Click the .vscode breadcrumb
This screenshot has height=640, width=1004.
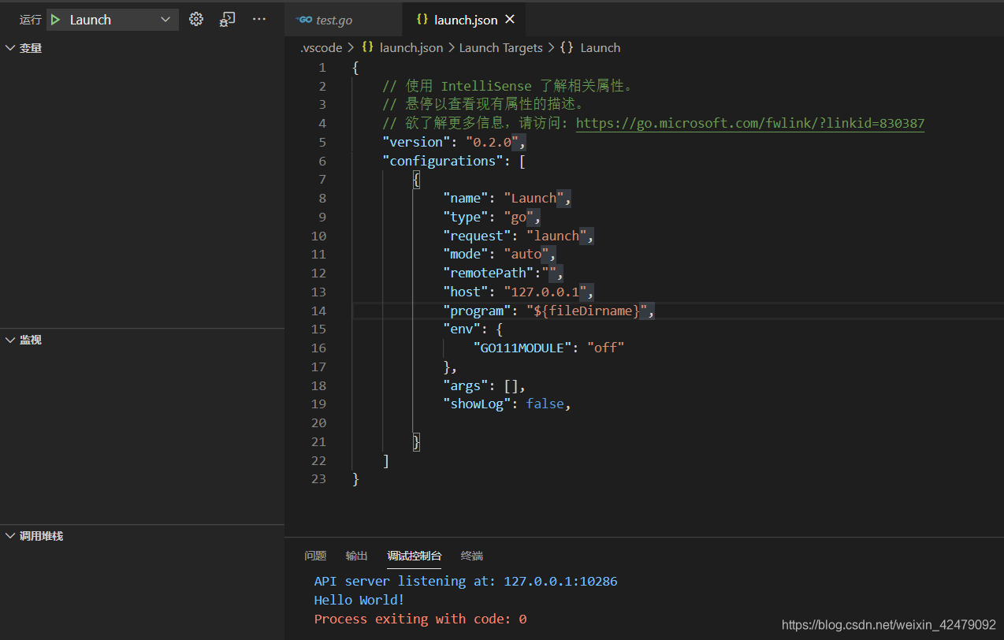tap(321, 48)
